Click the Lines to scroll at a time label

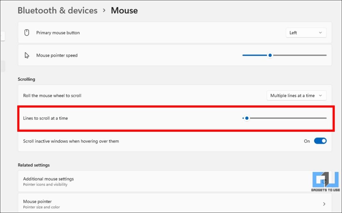click(x=45, y=118)
